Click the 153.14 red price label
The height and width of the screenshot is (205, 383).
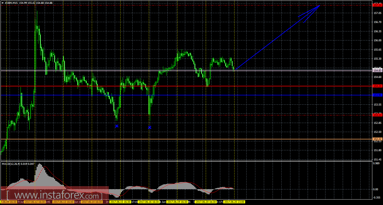[378, 115]
